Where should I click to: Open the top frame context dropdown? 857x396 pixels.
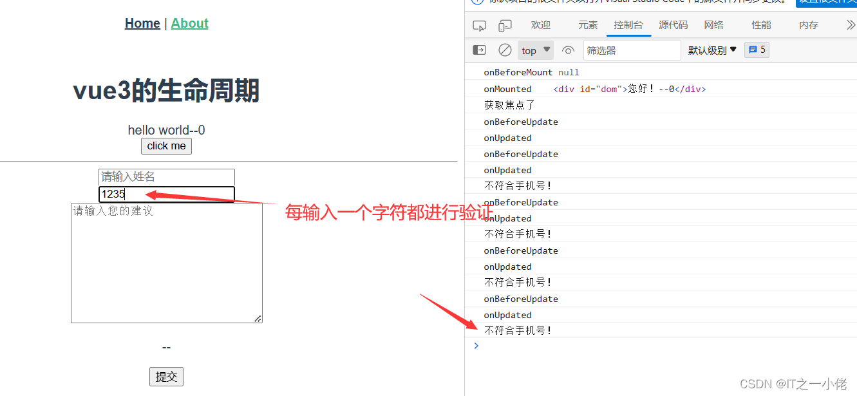tap(535, 50)
